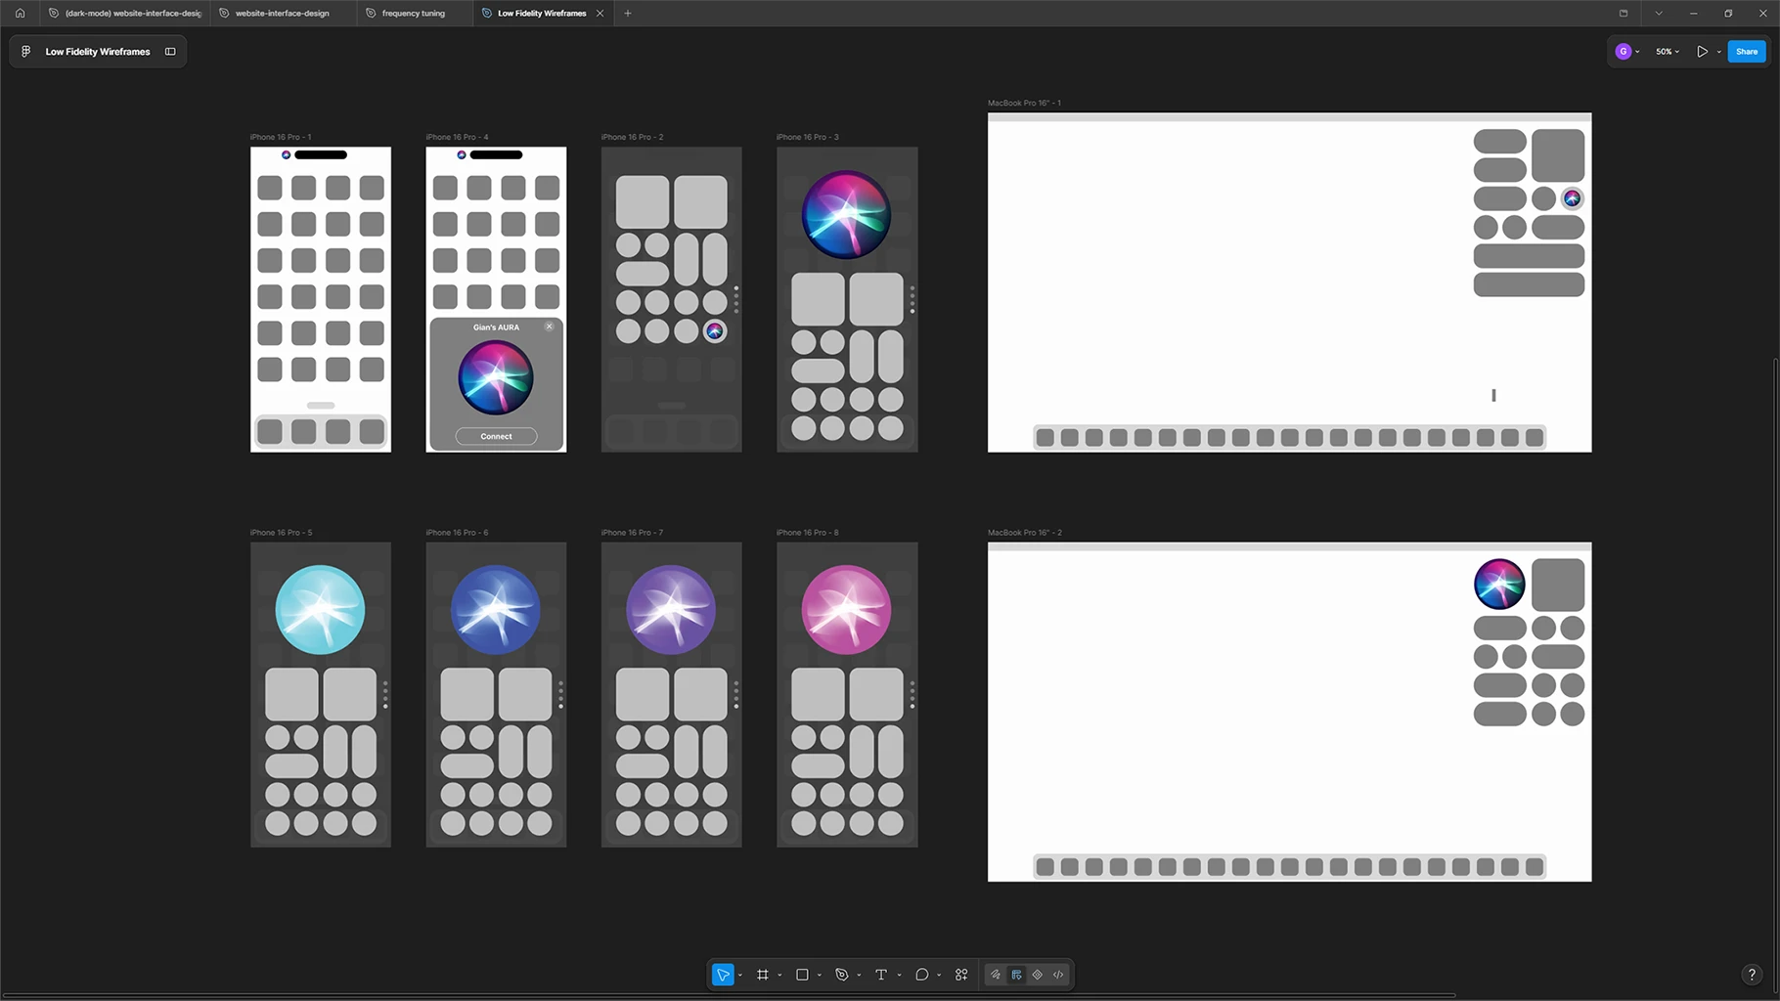Viewport: 1780px width, 1001px height.
Task: Switch to website-interface-design tab
Action: pyautogui.click(x=283, y=13)
